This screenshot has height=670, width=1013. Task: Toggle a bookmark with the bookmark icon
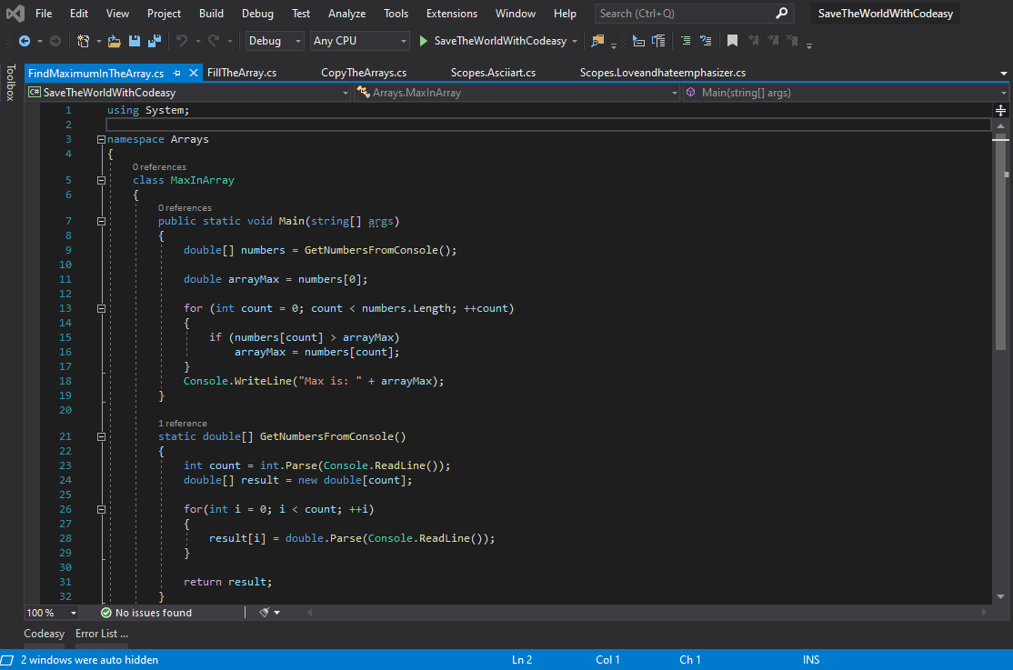pos(732,41)
